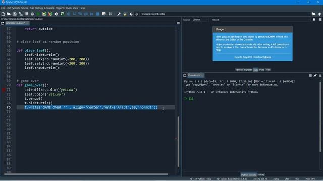Click the console vertical scrollbar
This screenshot has height=181, width=323.
[x=320, y=117]
